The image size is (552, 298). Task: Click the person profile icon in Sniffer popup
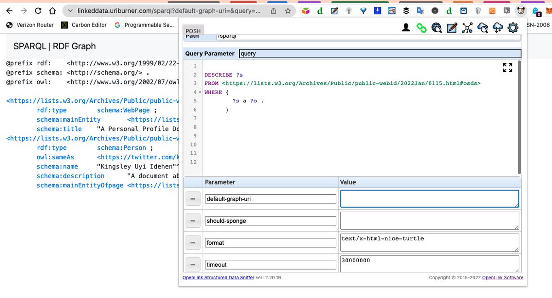[406, 28]
